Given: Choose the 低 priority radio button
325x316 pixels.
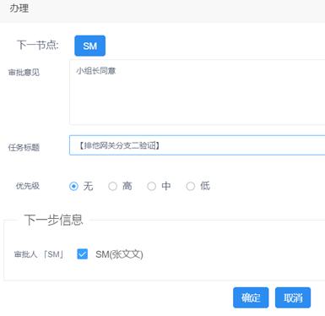Looking at the screenshot, I should click(191, 186).
